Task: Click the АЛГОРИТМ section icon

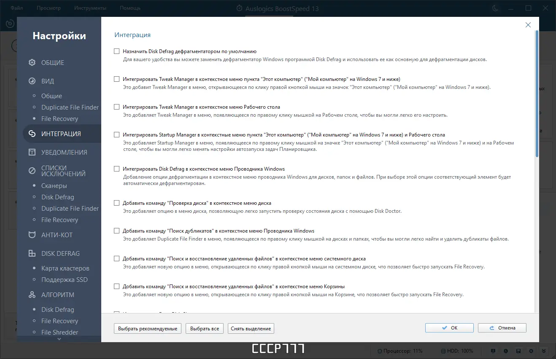Action: (x=32, y=295)
